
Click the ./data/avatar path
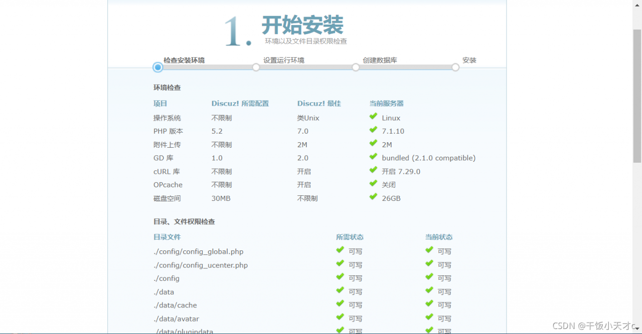[177, 319]
